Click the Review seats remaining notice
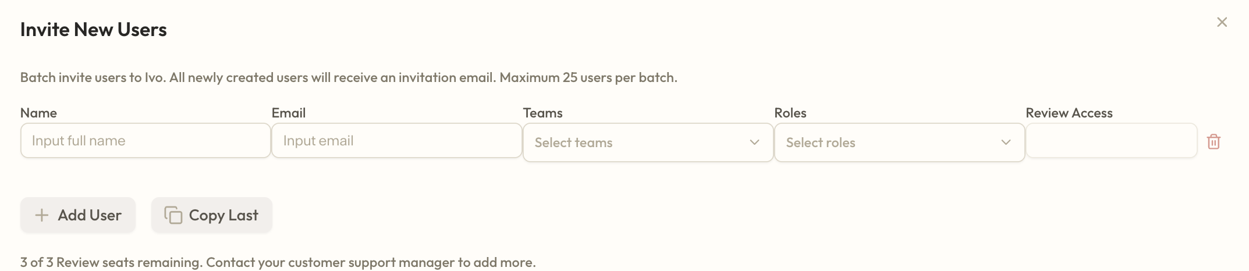 click(x=278, y=262)
